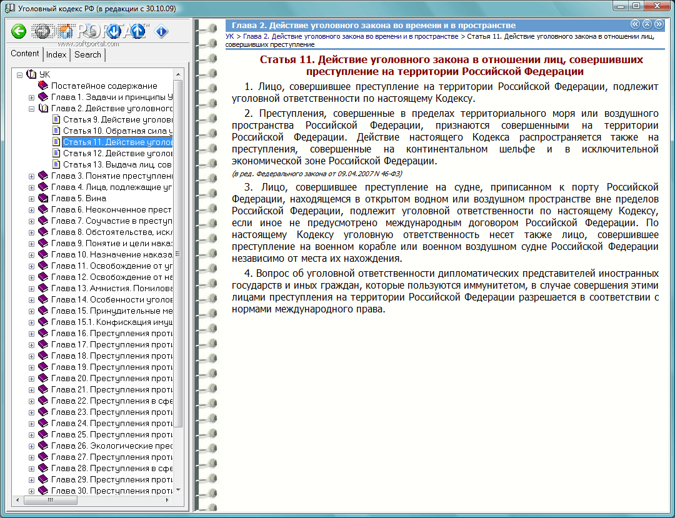The height and width of the screenshot is (518, 675).
Task: Click the open-book icon beside УК root
Action: pyautogui.click(x=31, y=74)
